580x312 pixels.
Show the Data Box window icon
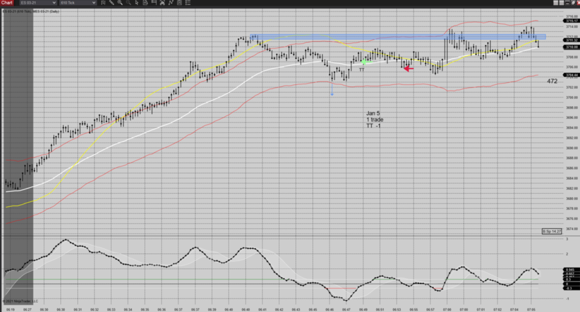[x=145, y=3]
